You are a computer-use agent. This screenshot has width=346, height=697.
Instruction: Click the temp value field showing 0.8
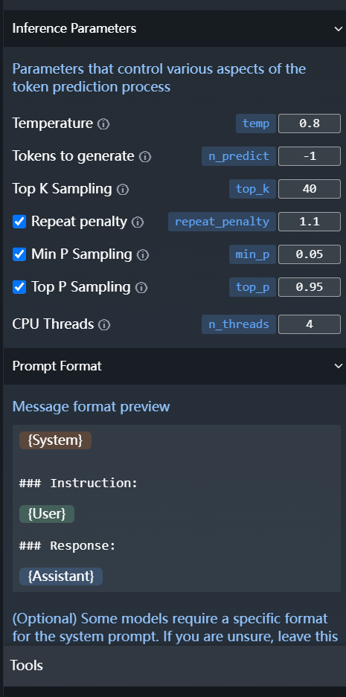310,123
